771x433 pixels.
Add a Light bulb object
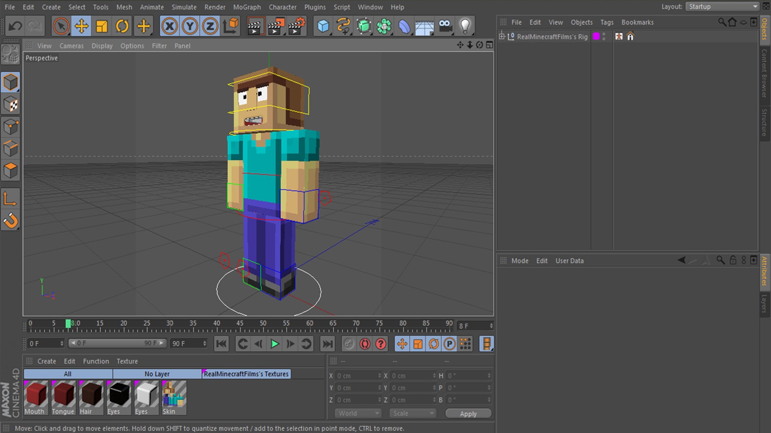click(465, 26)
